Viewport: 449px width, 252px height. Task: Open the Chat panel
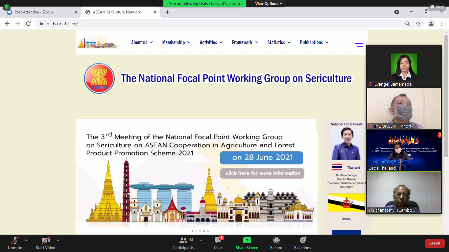pos(218,243)
